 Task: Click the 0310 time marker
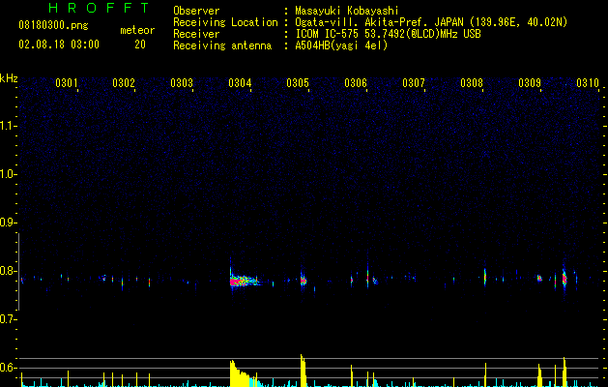(588, 83)
